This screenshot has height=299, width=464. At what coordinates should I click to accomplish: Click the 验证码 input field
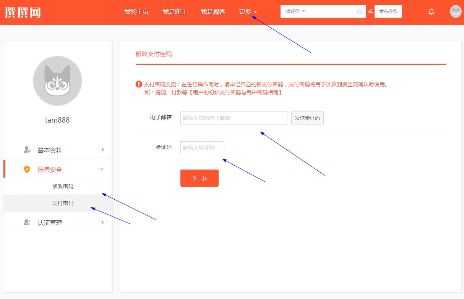pos(202,148)
